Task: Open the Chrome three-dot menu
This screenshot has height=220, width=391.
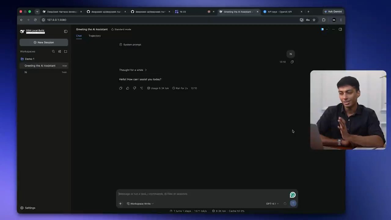Action: (341, 20)
